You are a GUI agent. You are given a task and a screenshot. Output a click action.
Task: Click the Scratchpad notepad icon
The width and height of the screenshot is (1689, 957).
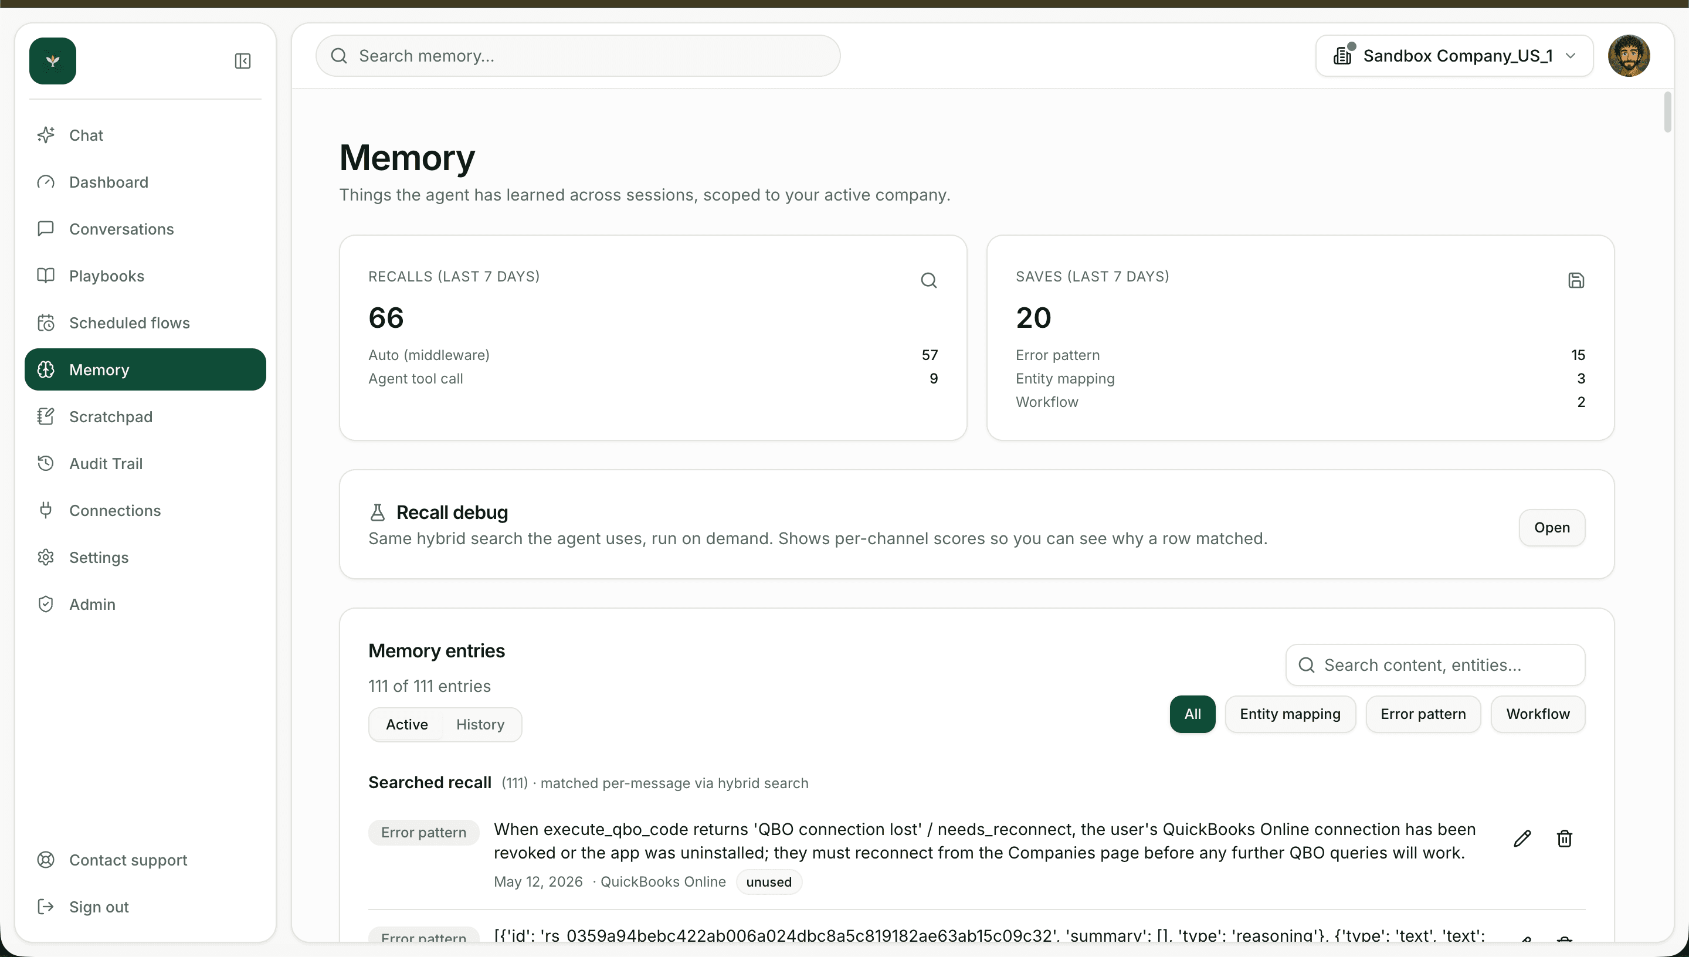[46, 417]
